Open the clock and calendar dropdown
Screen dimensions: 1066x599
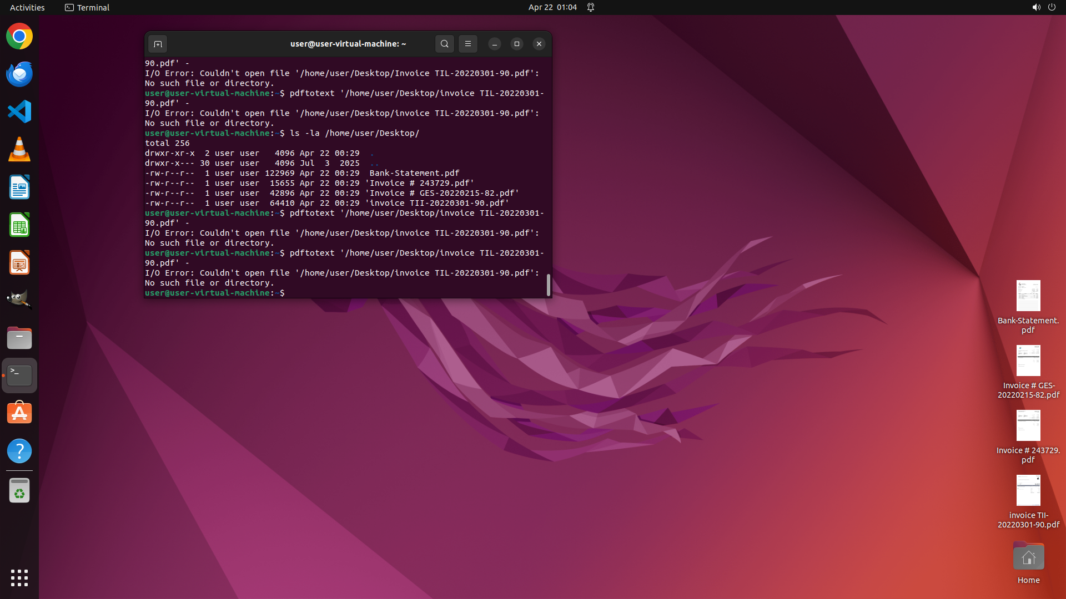[552, 7]
